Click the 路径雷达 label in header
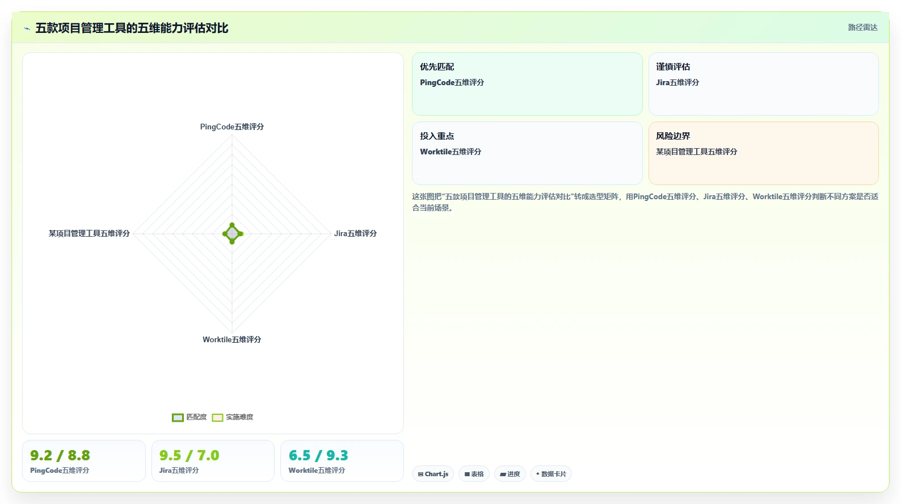Viewport: 901px width, 504px height. pyautogui.click(x=862, y=27)
